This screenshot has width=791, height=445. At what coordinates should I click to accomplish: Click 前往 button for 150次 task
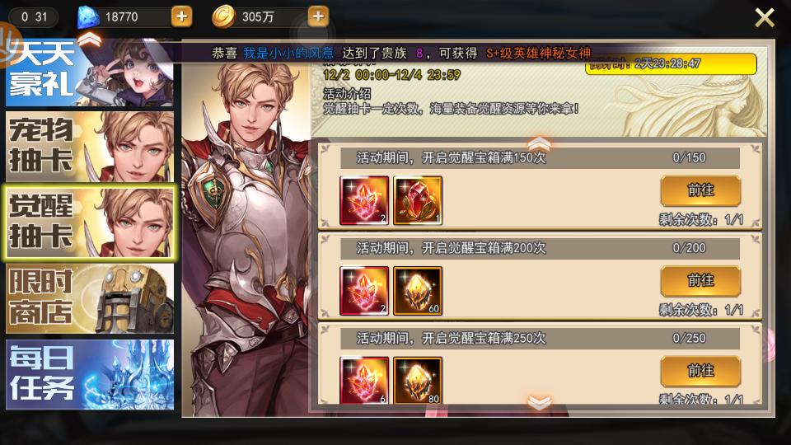(x=700, y=190)
